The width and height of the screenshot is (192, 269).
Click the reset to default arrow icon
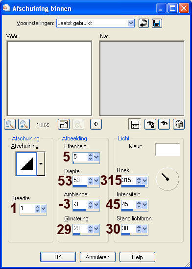click(144, 23)
